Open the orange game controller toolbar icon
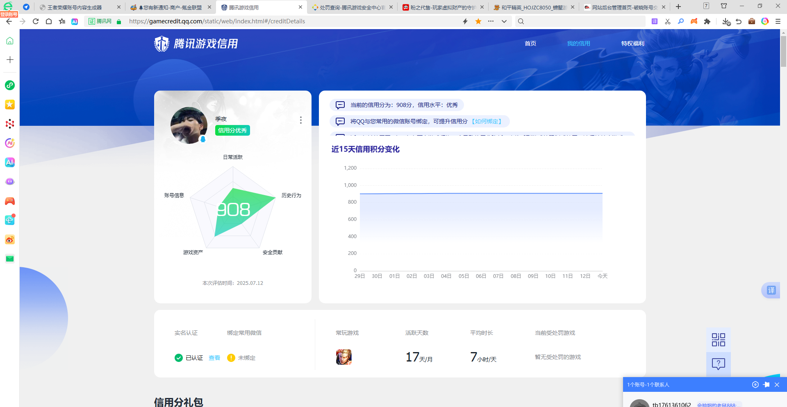Viewport: 787px width, 407px height. (694, 21)
